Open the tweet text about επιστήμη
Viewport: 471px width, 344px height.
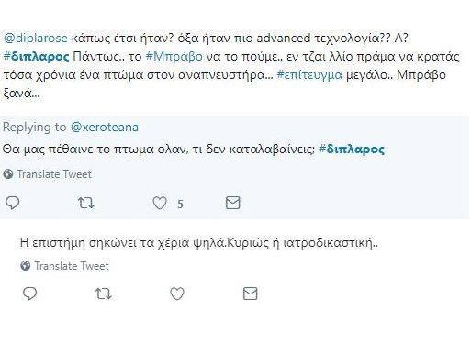[199, 243]
